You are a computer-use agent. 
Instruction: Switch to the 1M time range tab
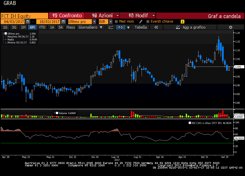[x=23, y=28]
